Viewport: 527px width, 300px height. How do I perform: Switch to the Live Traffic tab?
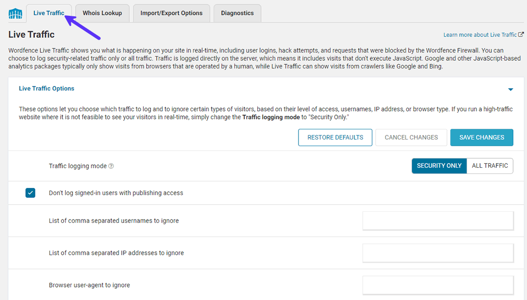48,13
